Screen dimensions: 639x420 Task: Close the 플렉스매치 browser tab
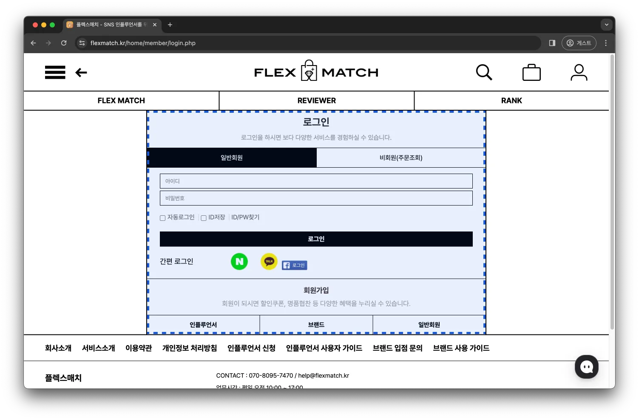point(155,25)
